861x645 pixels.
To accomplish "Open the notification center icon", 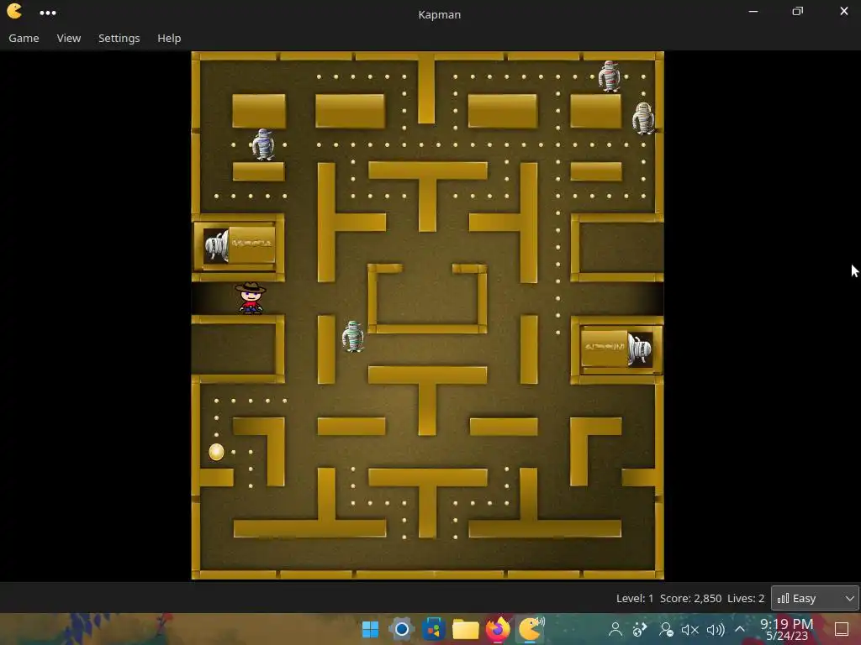I will coord(841,630).
